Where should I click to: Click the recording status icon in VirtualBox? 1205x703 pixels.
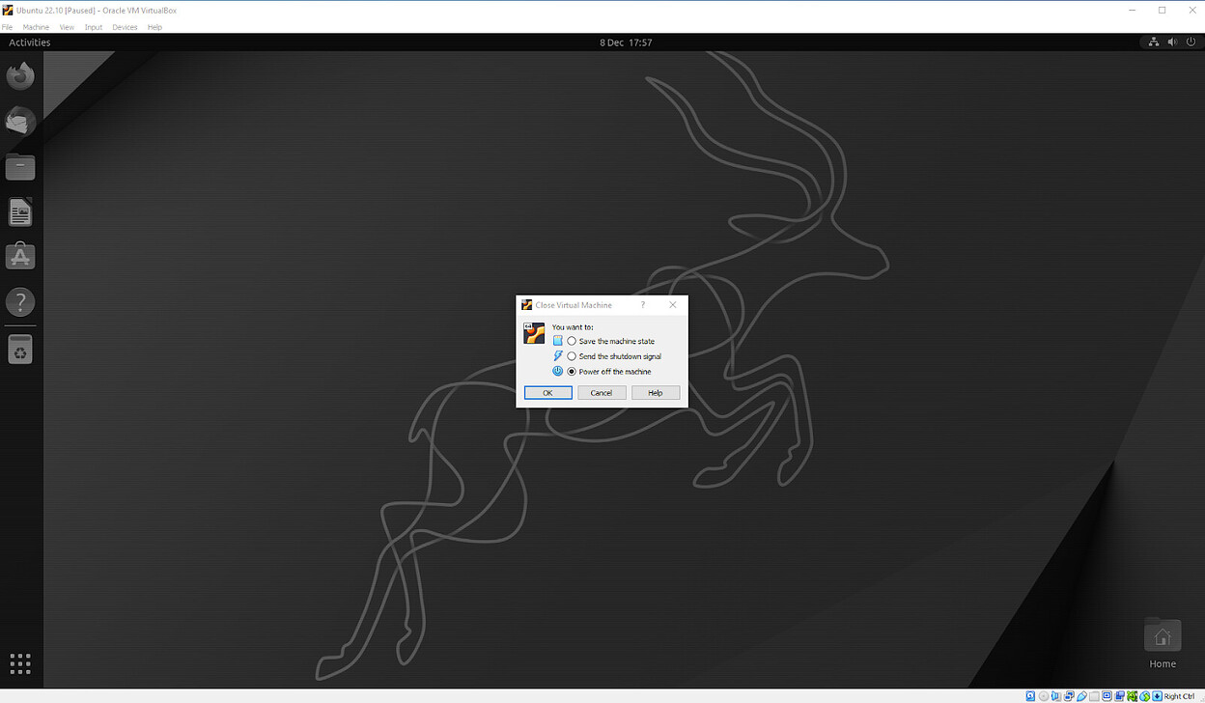1119,695
